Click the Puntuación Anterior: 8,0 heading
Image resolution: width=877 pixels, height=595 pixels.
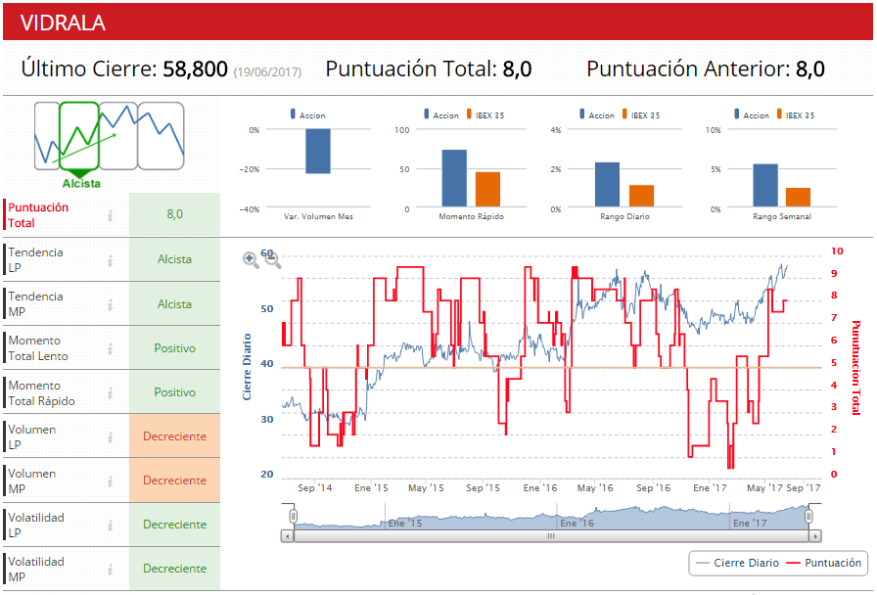coord(706,69)
